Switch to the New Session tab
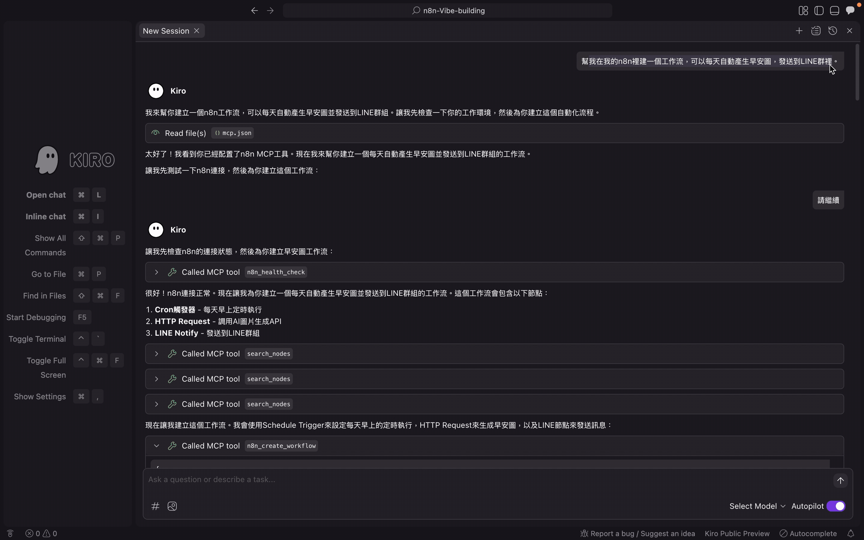 click(166, 31)
